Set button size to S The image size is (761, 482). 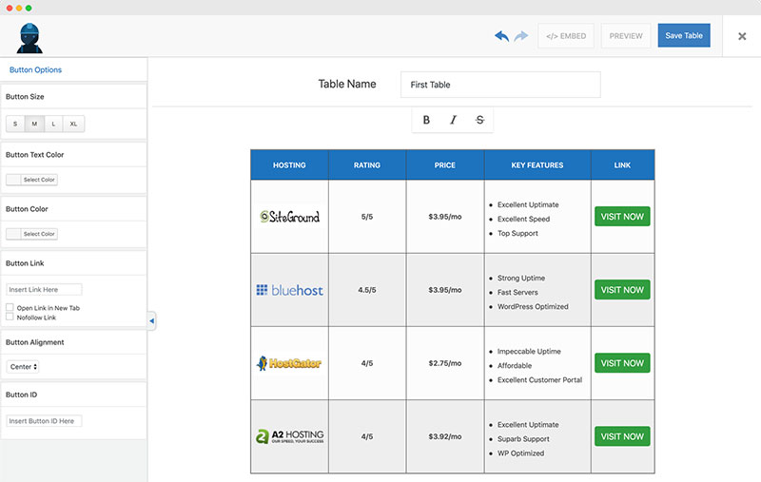point(15,124)
